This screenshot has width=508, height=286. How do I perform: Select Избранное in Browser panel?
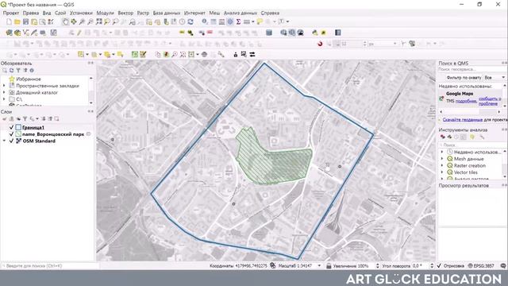29,79
